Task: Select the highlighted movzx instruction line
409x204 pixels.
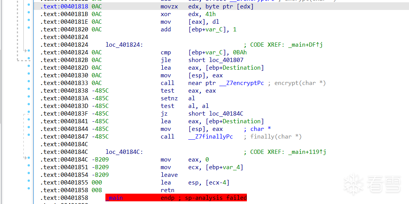Action: 221,7
